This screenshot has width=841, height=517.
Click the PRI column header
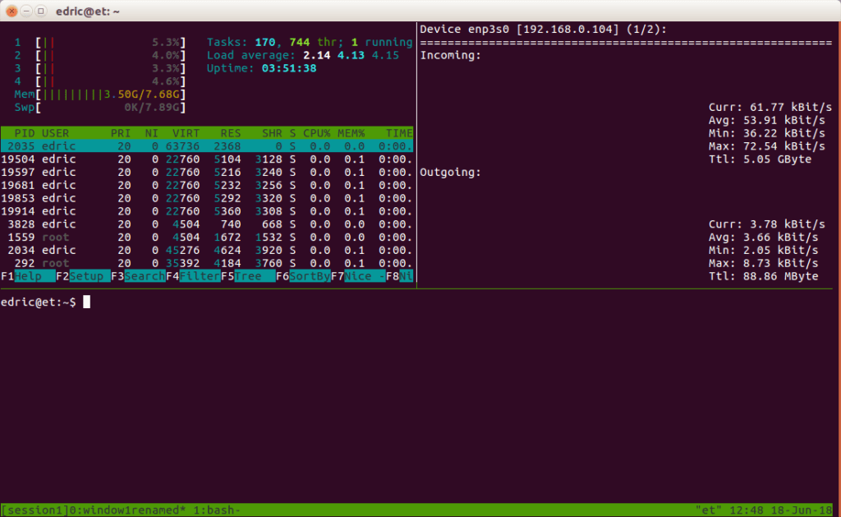pos(121,133)
